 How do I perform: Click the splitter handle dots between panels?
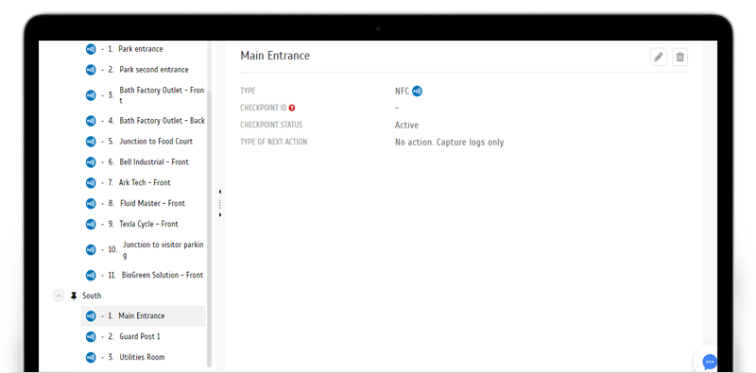tap(220, 203)
